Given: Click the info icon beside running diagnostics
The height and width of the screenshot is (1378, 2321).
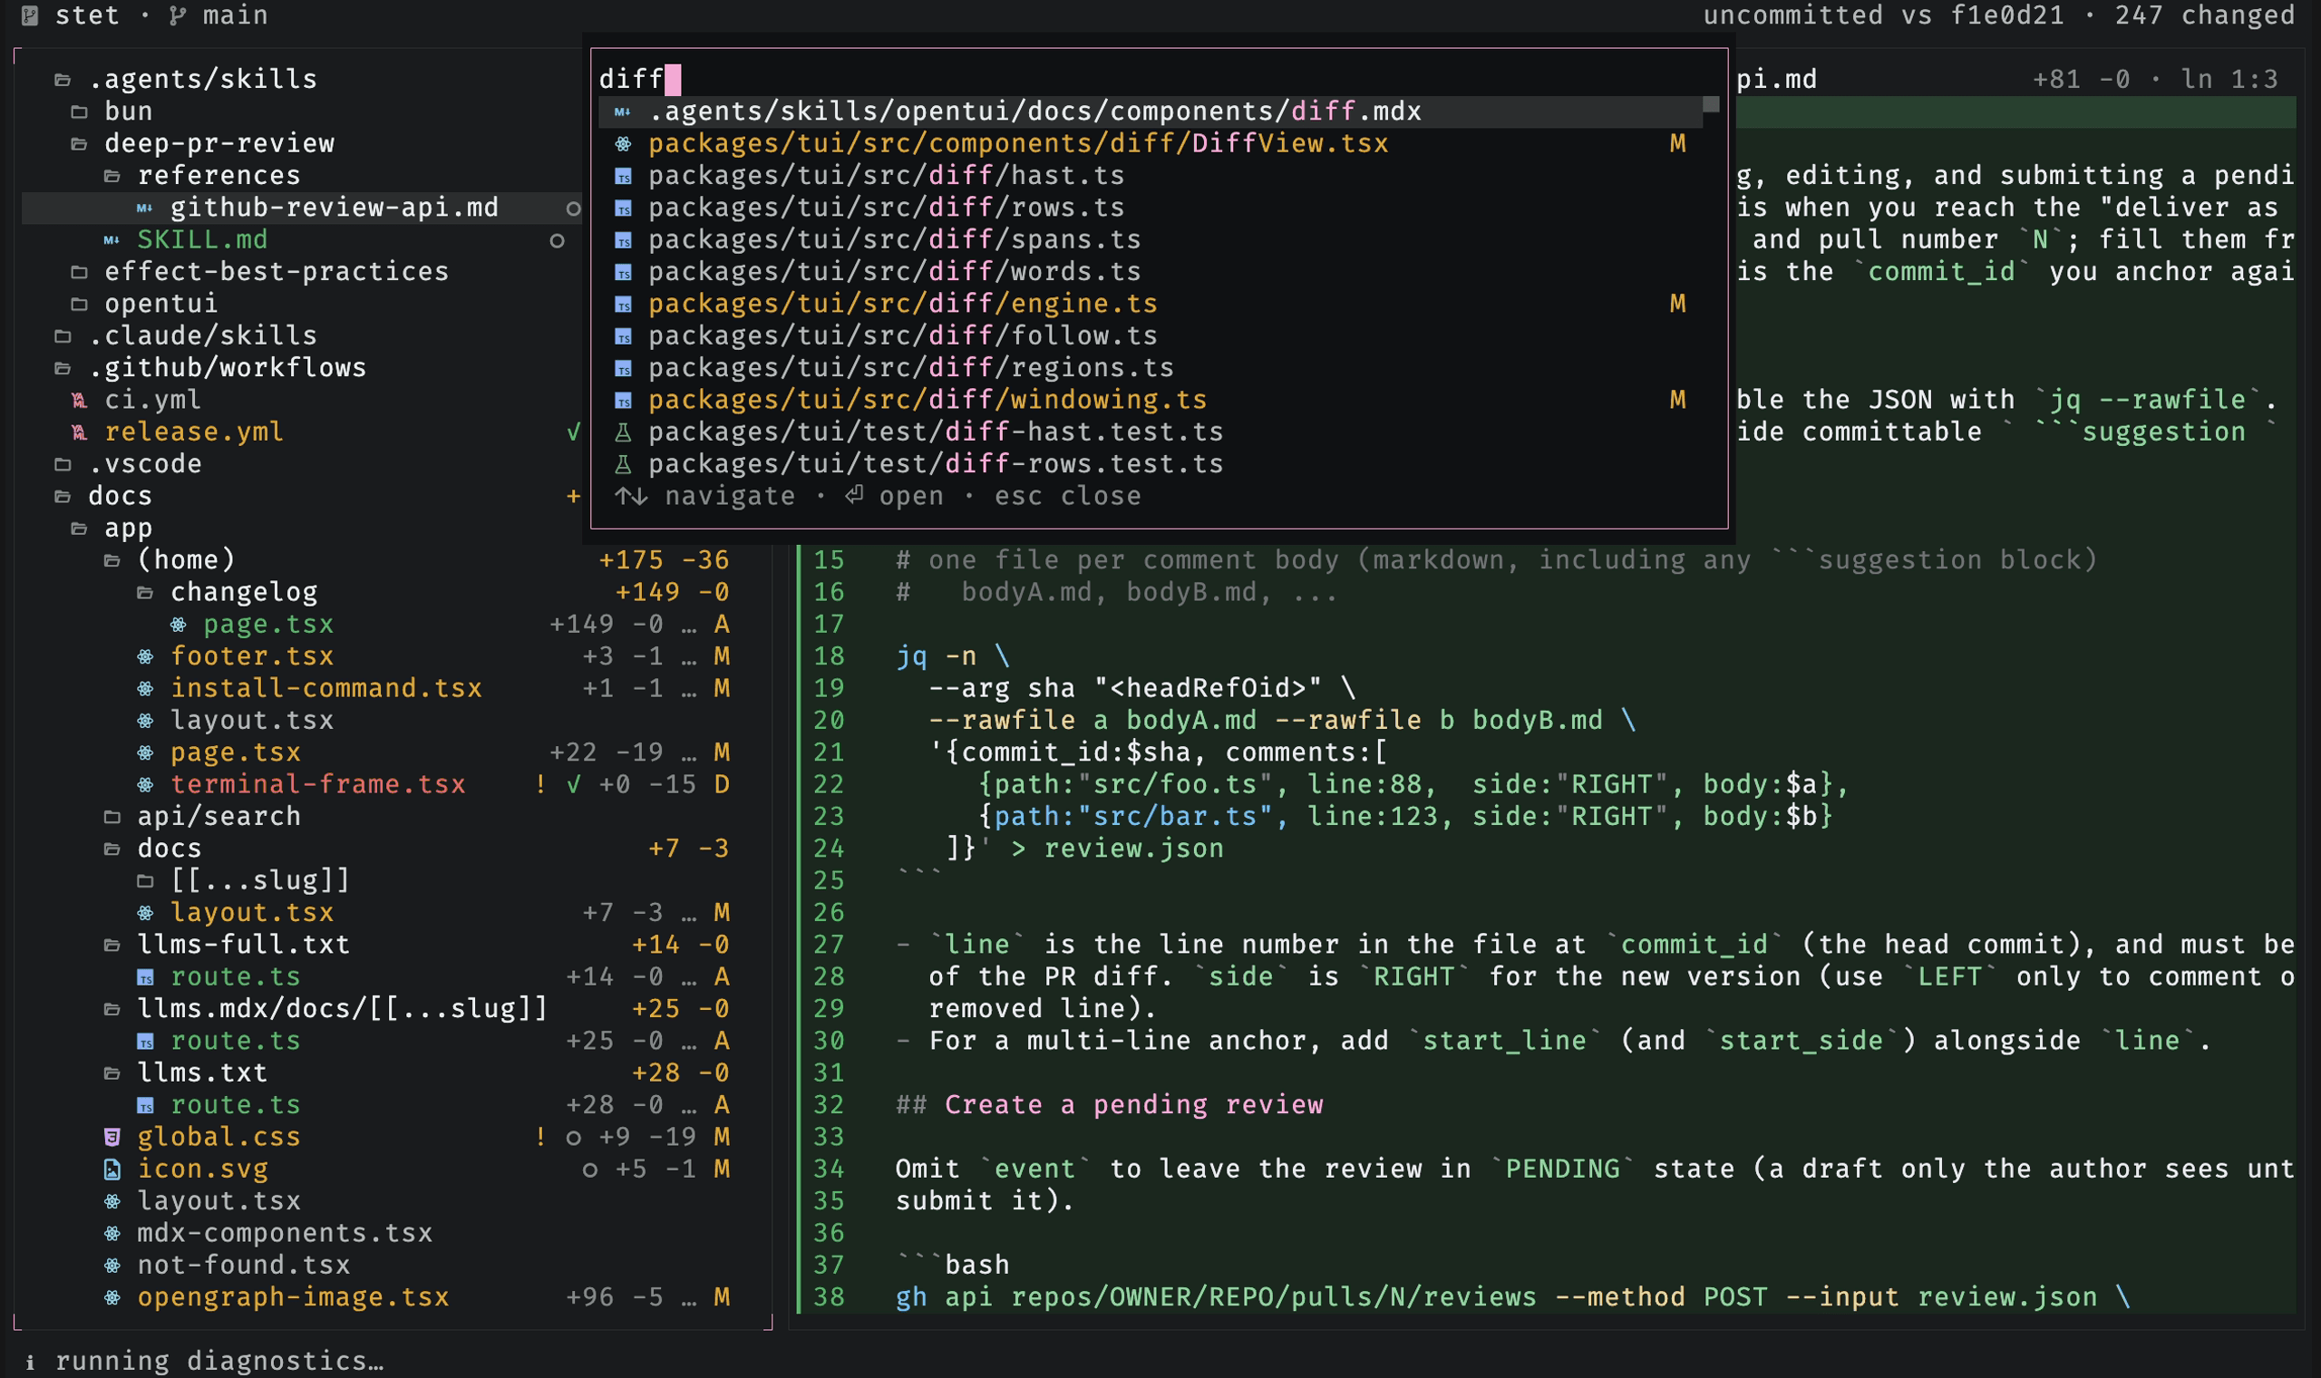Looking at the screenshot, I should (31, 1362).
